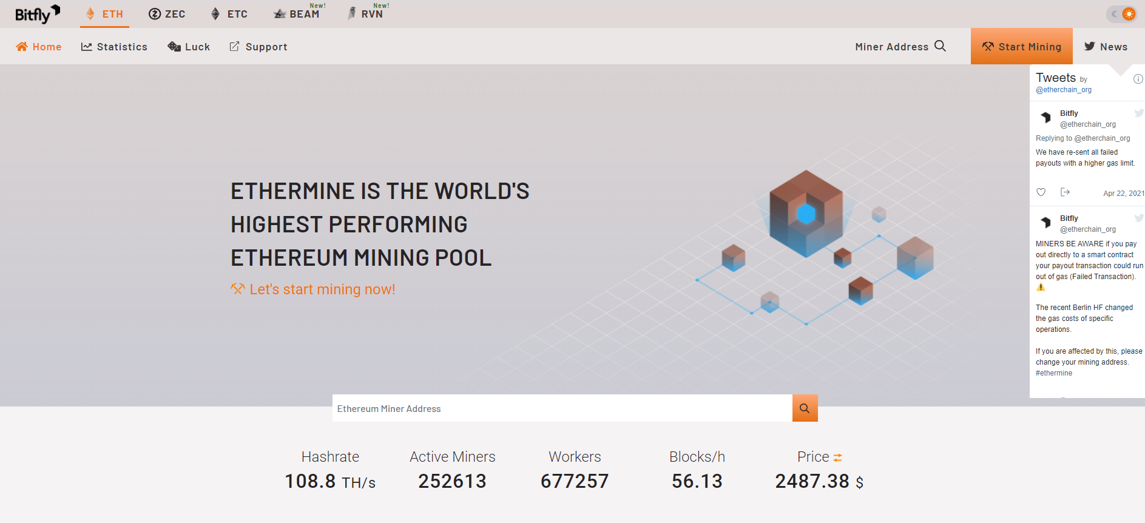This screenshot has height=523, width=1145.
Task: Click the Statistics chart icon
Action: point(87,47)
